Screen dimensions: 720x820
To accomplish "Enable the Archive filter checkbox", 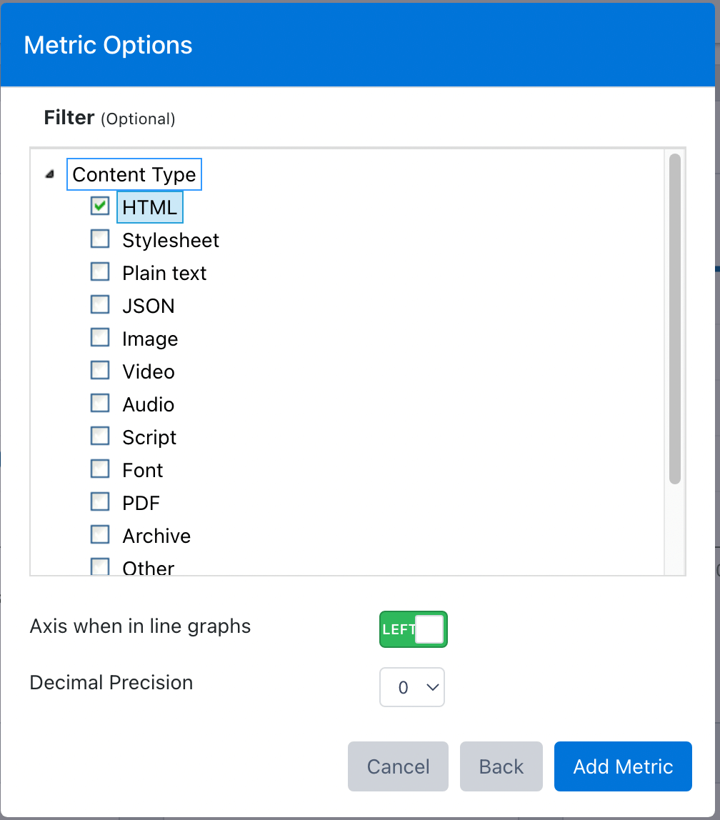I will point(100,535).
